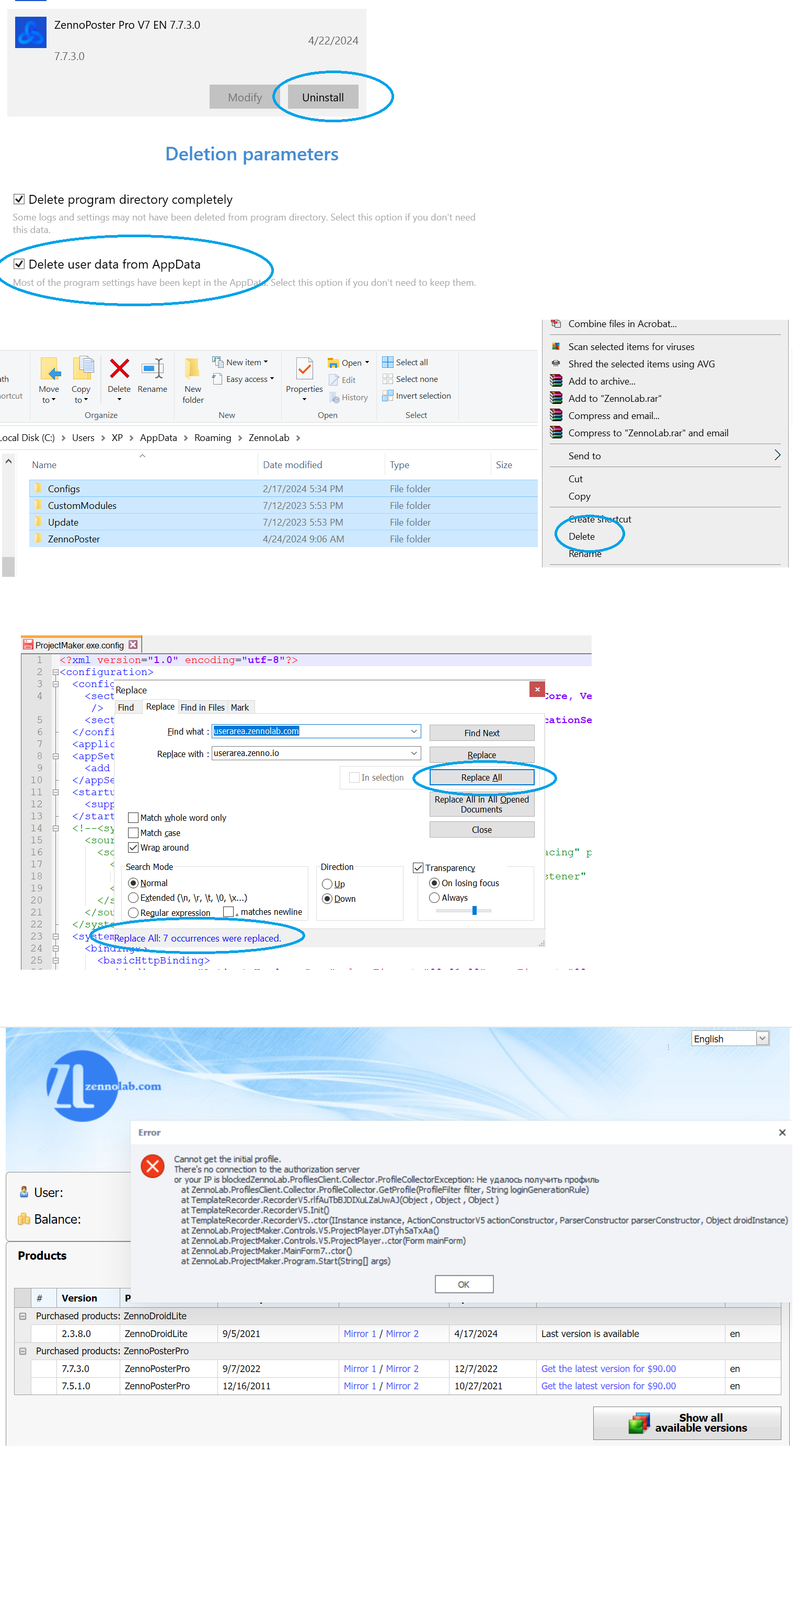Click the Invert selection icon

pos(387,396)
